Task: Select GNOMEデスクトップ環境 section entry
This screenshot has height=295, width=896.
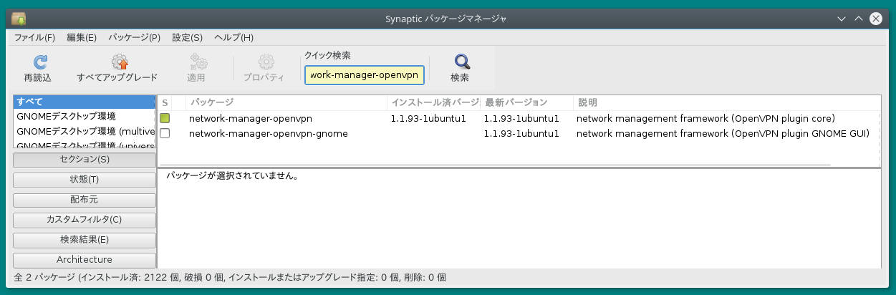Action: click(85, 116)
